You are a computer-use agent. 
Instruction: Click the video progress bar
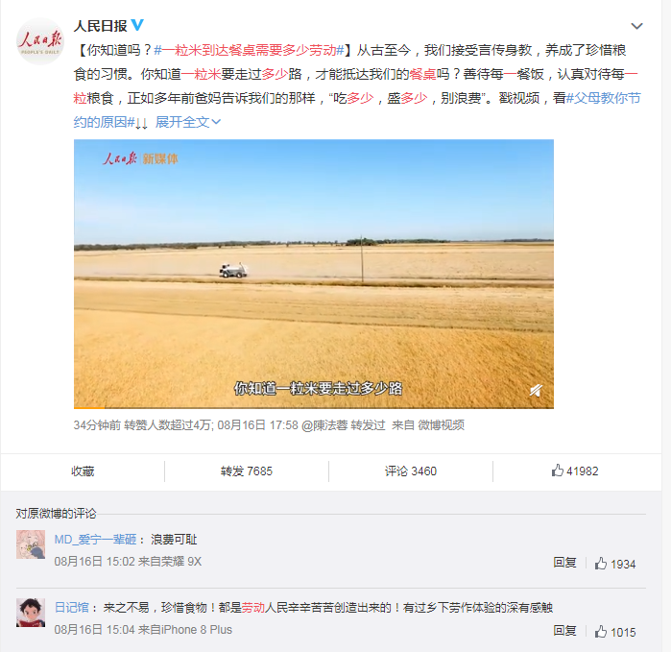314,407
